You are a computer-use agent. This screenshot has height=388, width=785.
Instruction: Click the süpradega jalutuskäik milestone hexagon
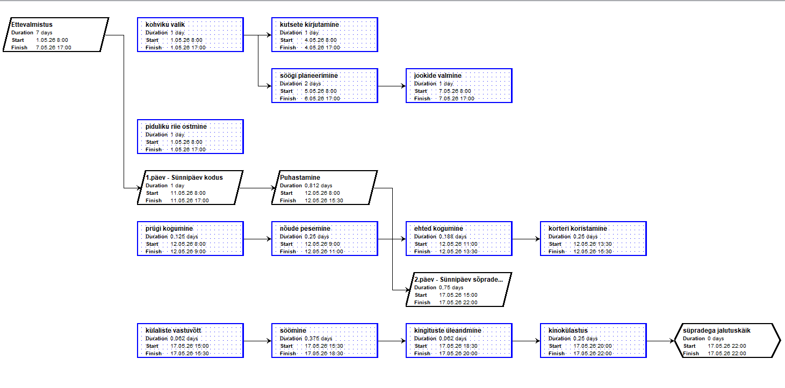[727, 341]
